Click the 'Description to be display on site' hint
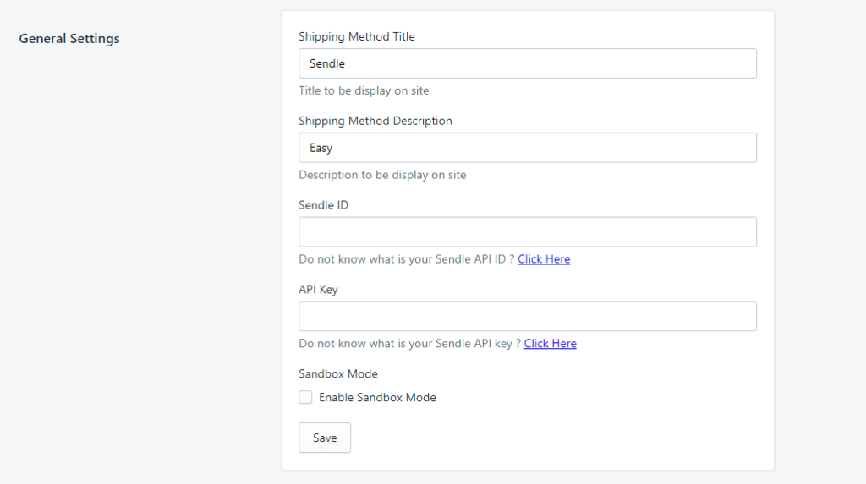The image size is (866, 484). (382, 175)
